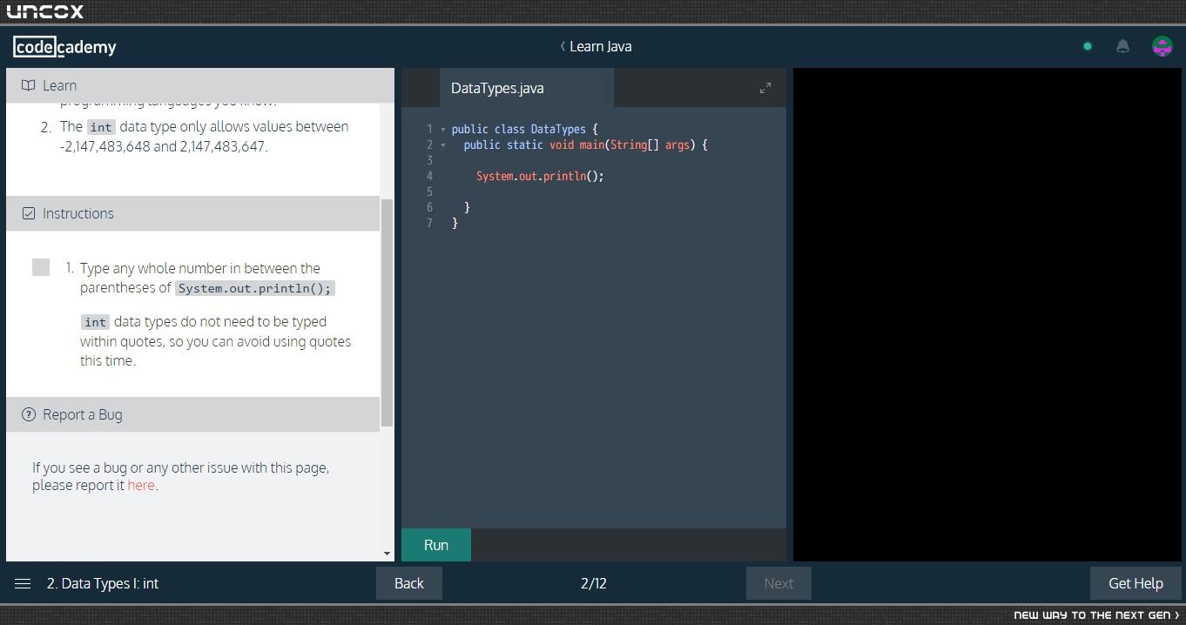Click the Uncox logo in top bar
The height and width of the screenshot is (625, 1186).
(x=45, y=11)
